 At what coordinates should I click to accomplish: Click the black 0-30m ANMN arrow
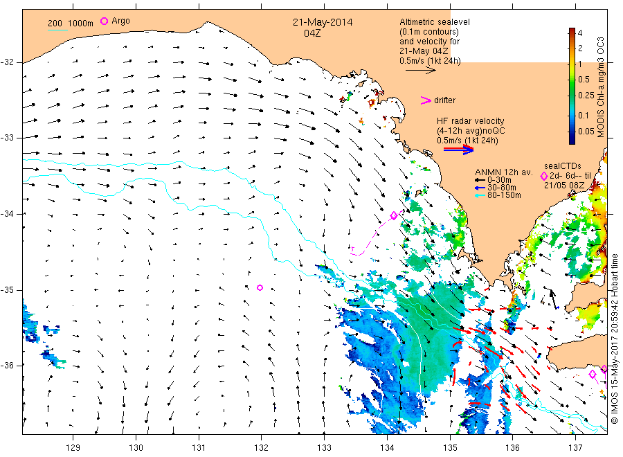click(x=480, y=181)
